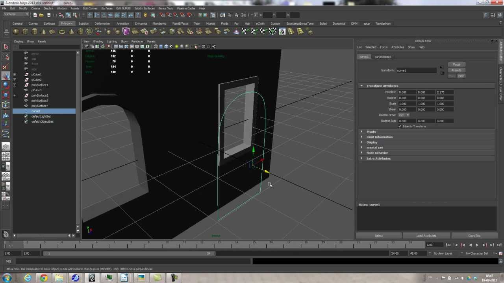Toggle X-ray mode in viewport toolbar
This screenshot has height=283, width=504.
pyautogui.click(x=203, y=46)
